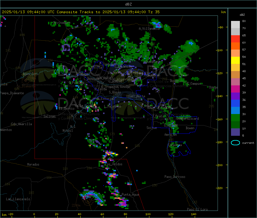Click the Divisadero location label
257x218 pixels.
coord(62,23)
